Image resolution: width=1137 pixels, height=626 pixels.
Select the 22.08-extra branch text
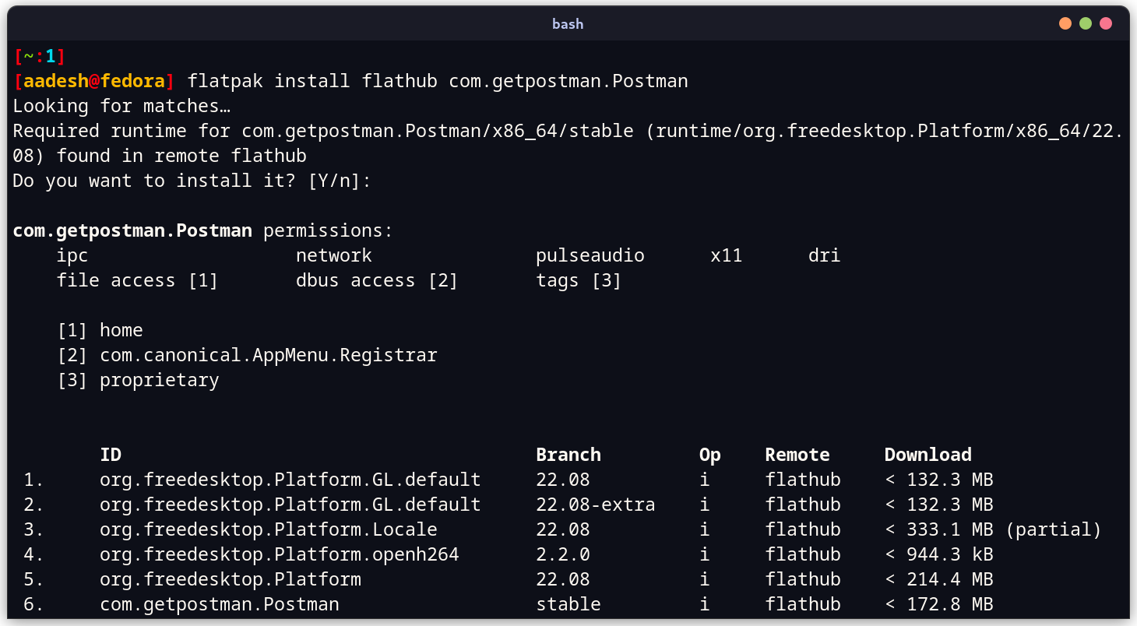pos(595,504)
